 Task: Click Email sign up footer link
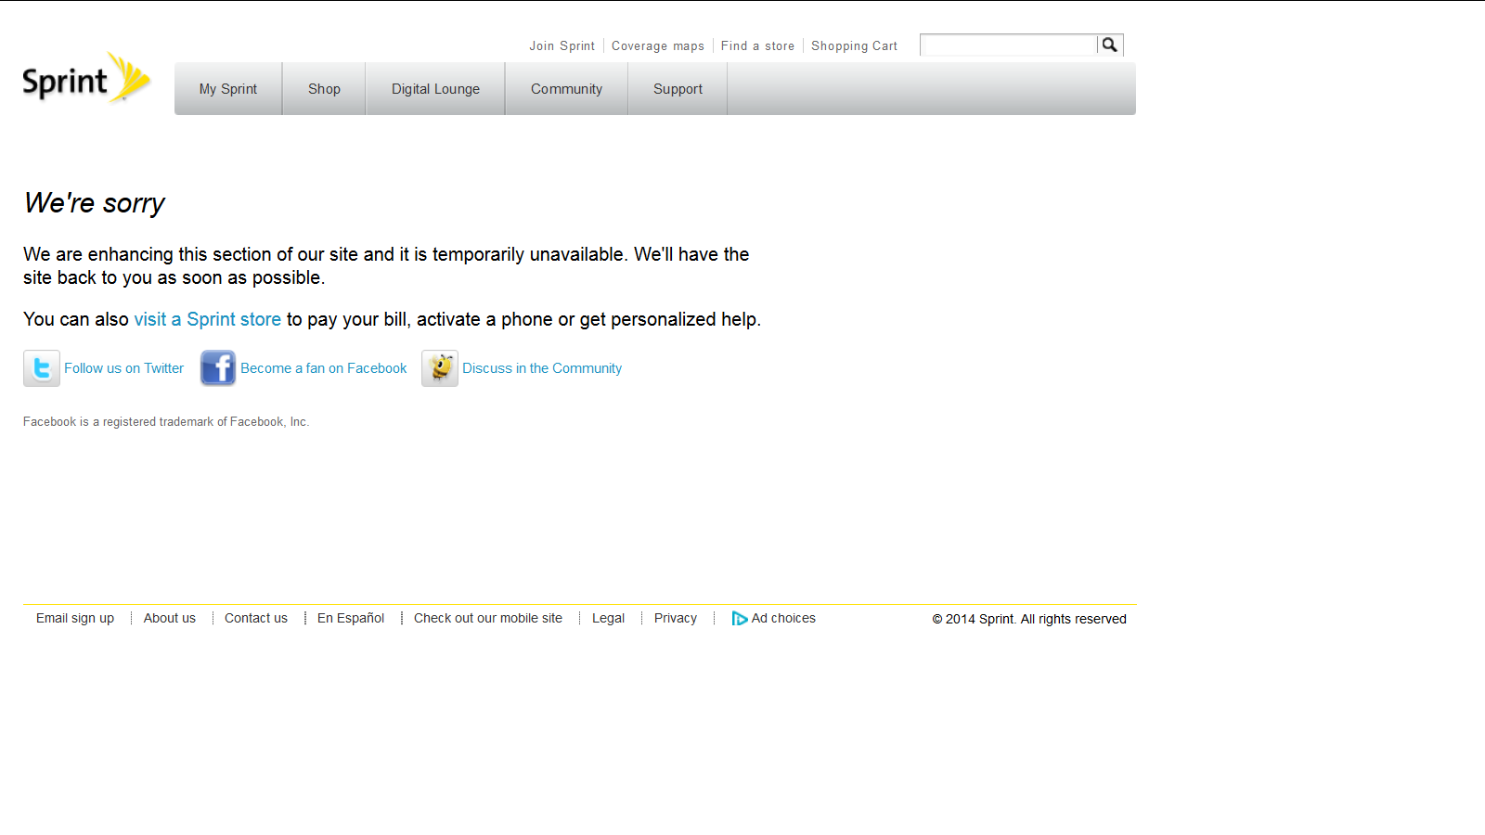click(75, 618)
